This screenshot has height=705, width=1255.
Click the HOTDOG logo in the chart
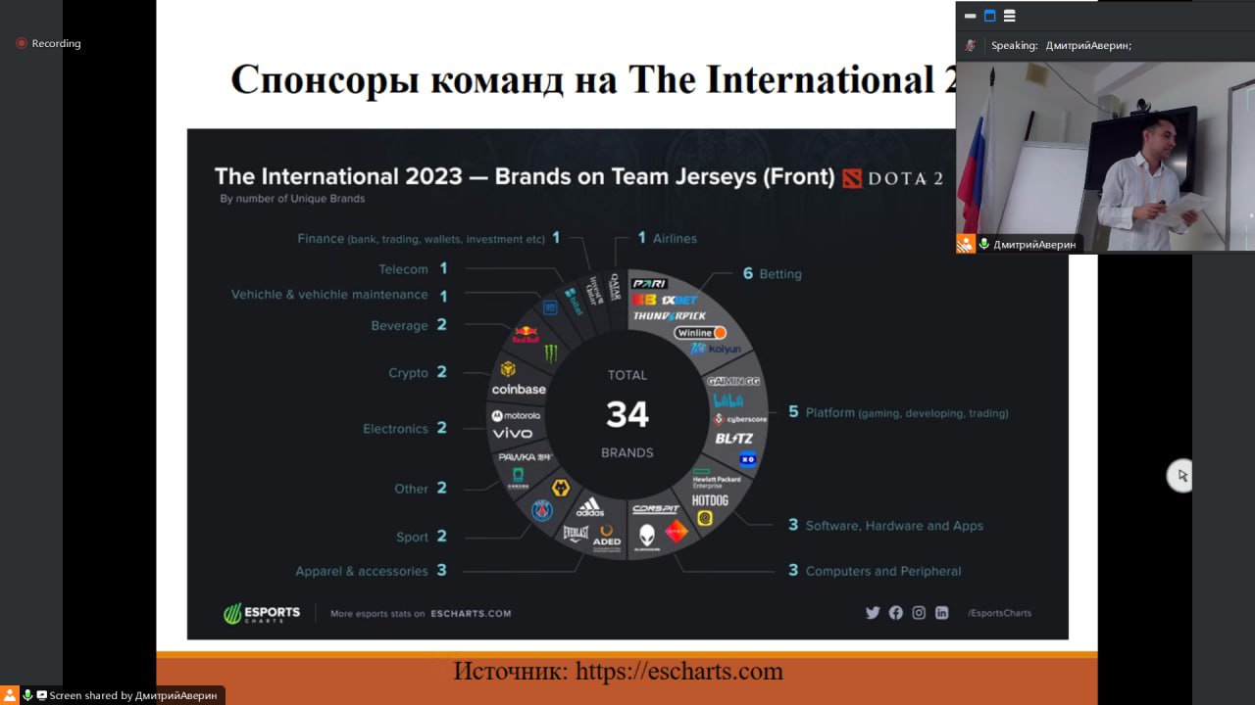tap(710, 500)
